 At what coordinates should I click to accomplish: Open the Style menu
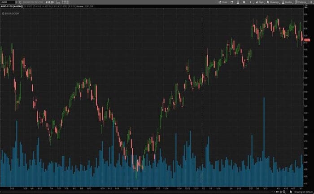tap(260, 2)
